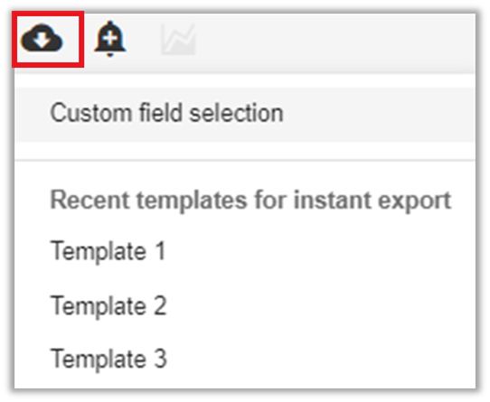Open the export menu via cloud icon
This screenshot has height=402, width=490.
[x=42, y=38]
